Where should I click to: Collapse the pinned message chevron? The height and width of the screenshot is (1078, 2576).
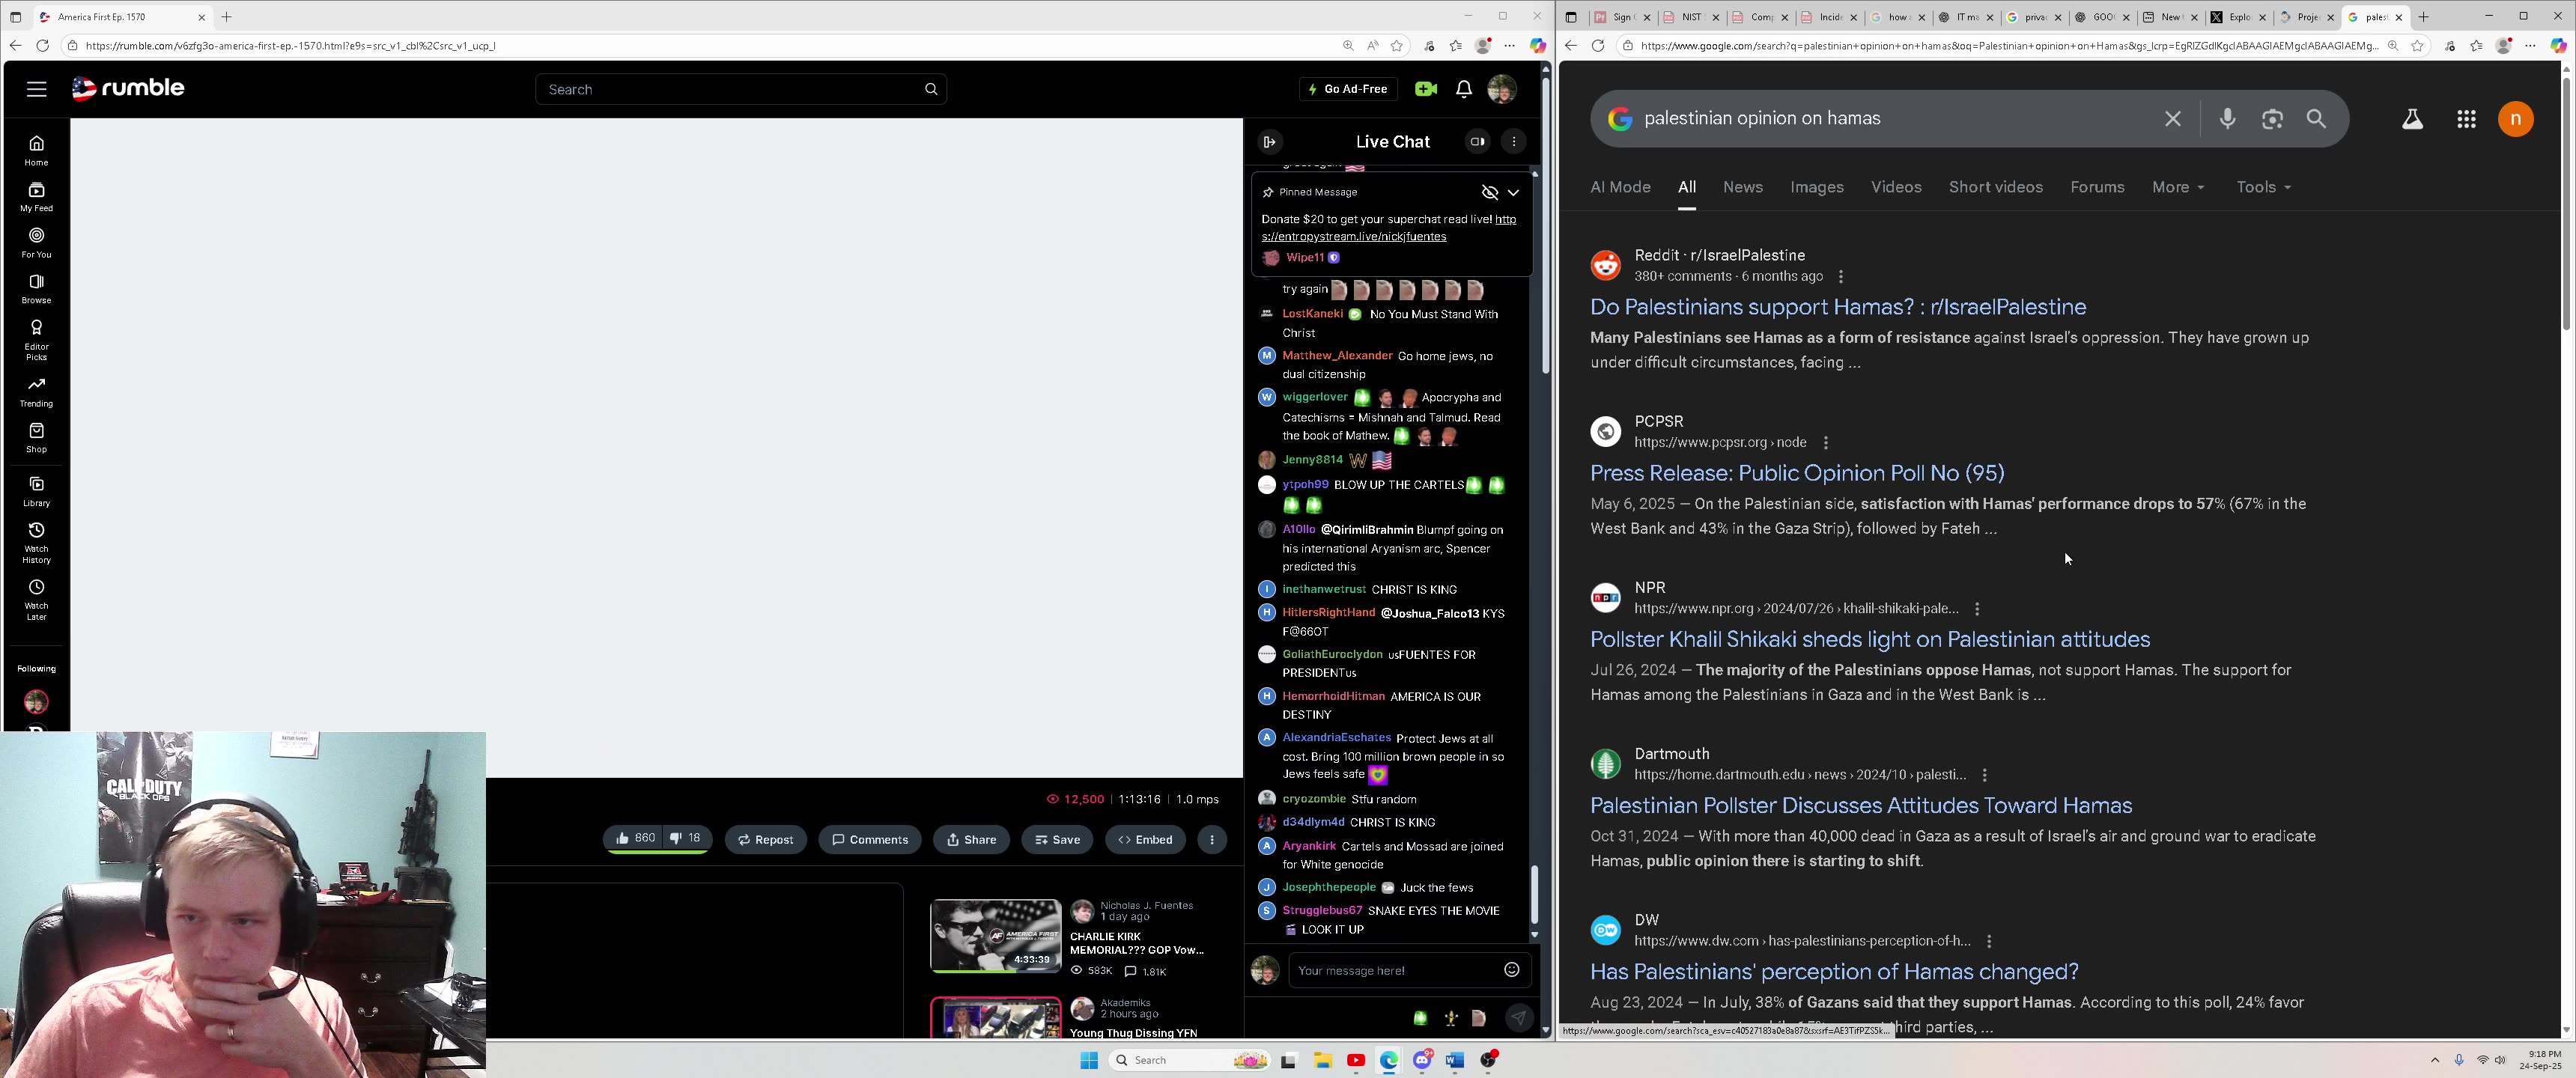(1513, 192)
